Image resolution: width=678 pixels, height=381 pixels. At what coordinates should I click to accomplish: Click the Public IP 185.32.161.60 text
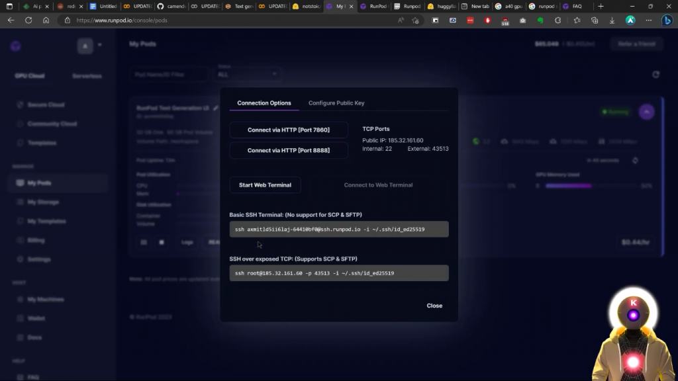pos(393,140)
